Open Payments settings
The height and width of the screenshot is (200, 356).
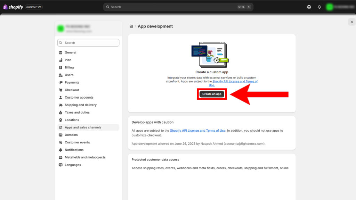click(72, 82)
